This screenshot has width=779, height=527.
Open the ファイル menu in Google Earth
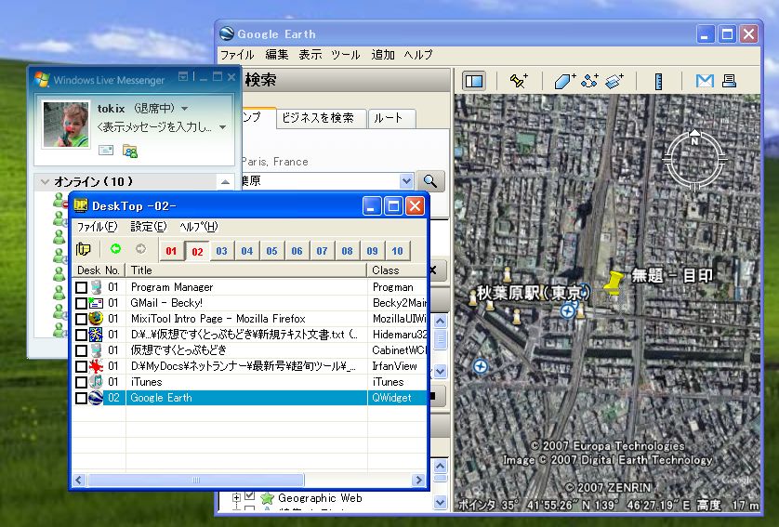pyautogui.click(x=237, y=55)
